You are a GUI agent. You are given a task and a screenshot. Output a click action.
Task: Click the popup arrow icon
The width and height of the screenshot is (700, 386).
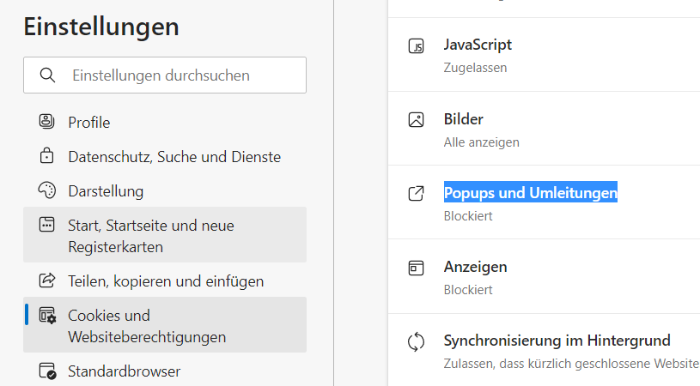coord(416,194)
